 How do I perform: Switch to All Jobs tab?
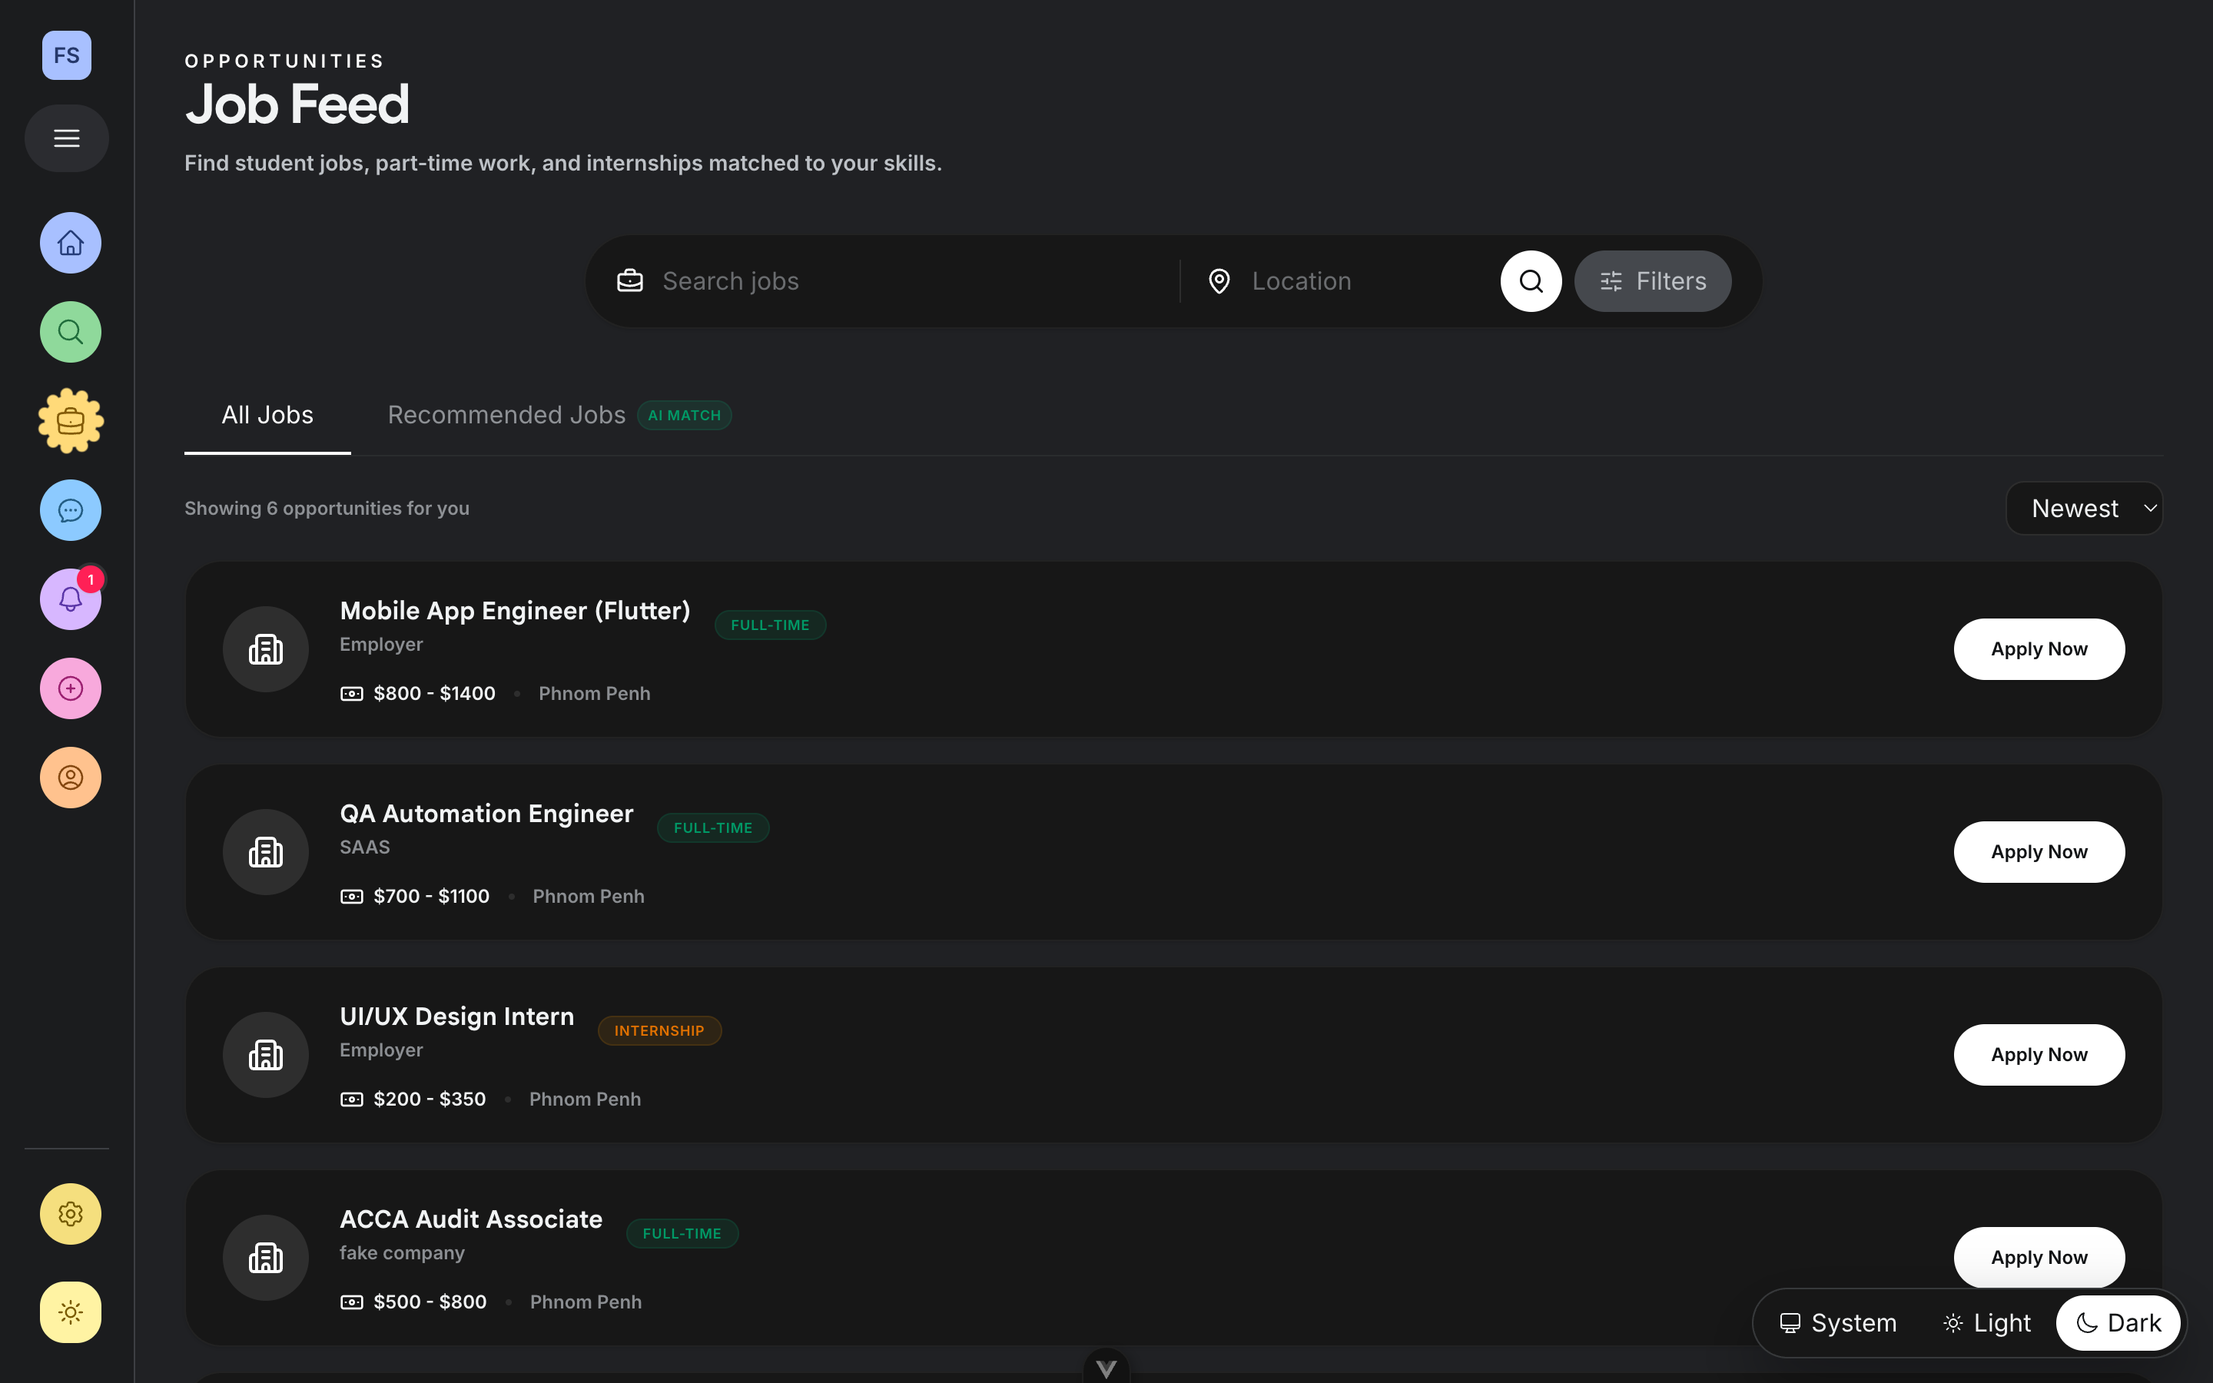267,415
